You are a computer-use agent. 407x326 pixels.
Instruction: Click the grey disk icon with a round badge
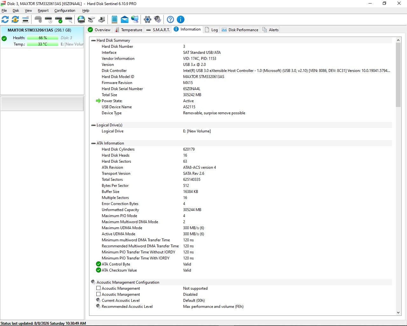38,19
